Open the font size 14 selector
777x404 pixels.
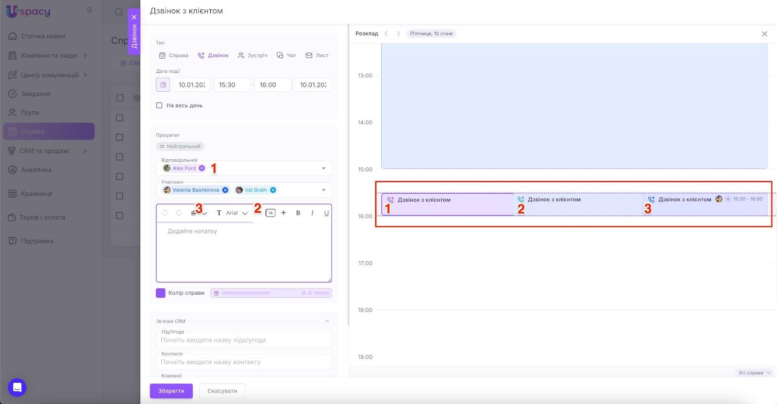[x=270, y=213]
